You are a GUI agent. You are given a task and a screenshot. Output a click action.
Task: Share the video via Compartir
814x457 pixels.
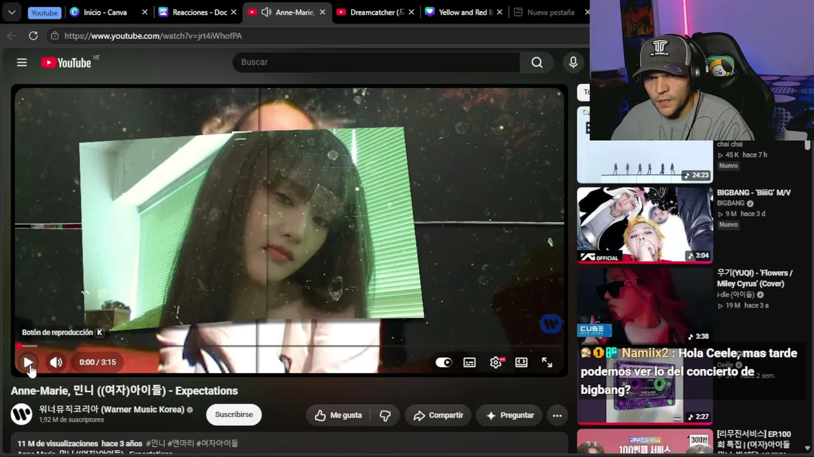click(438, 415)
